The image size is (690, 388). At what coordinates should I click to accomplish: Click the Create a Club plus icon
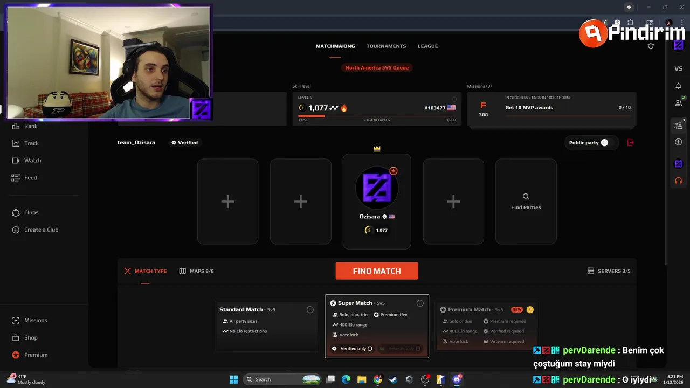(16, 230)
